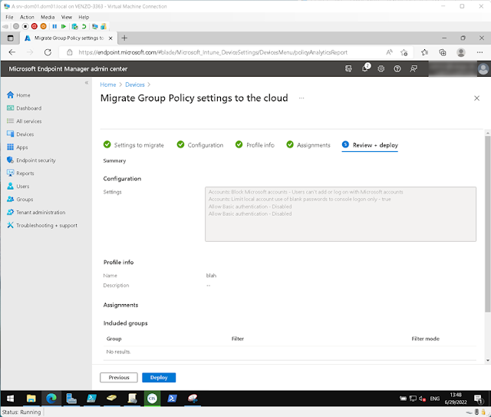Select the Review + deploy step
Image resolution: width=491 pixels, height=417 pixels.
coord(370,145)
